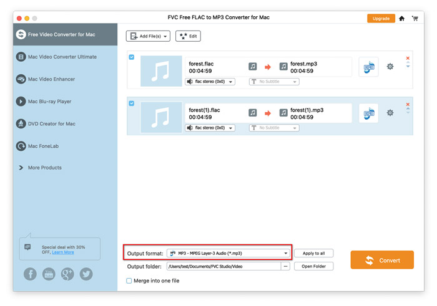This screenshot has width=437, height=306.
Task: Open audio track dropdown for forest.flac
Action: (210, 82)
